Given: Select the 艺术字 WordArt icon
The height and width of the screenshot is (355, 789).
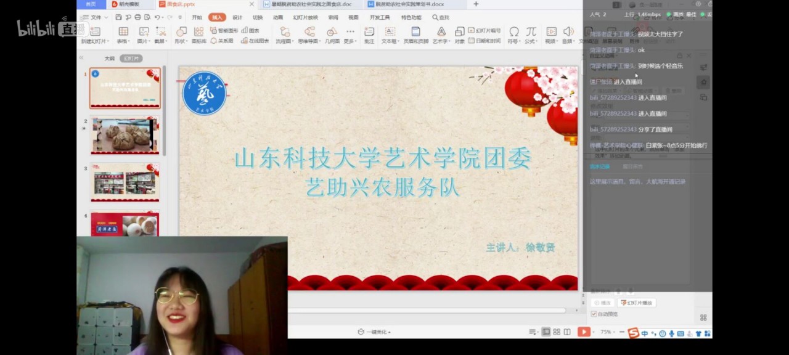Looking at the screenshot, I should coord(441,31).
